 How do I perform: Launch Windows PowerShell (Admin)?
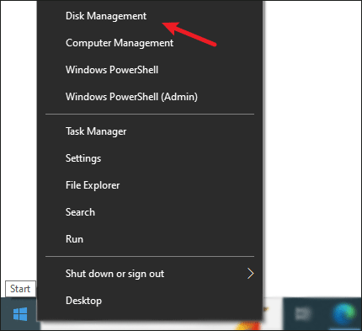tap(150, 97)
